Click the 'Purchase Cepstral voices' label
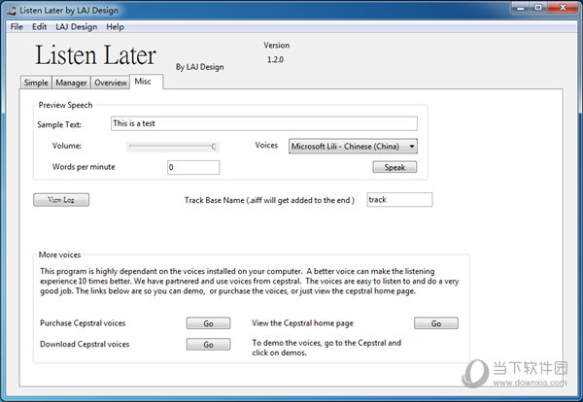This screenshot has width=583, height=402. [x=83, y=323]
